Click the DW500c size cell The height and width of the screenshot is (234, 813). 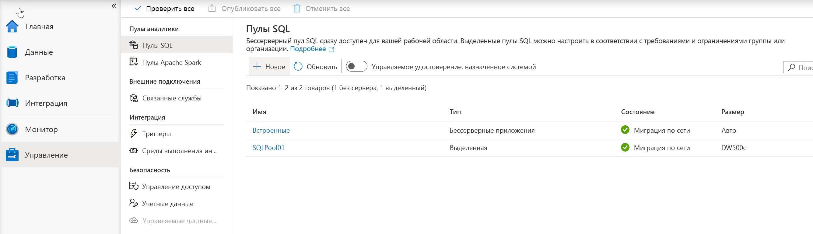coord(734,148)
